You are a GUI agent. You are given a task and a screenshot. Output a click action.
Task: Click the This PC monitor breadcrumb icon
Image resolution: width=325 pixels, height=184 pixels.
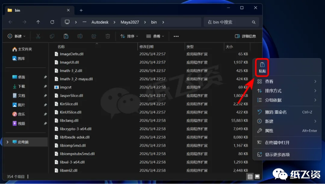pos(67,22)
